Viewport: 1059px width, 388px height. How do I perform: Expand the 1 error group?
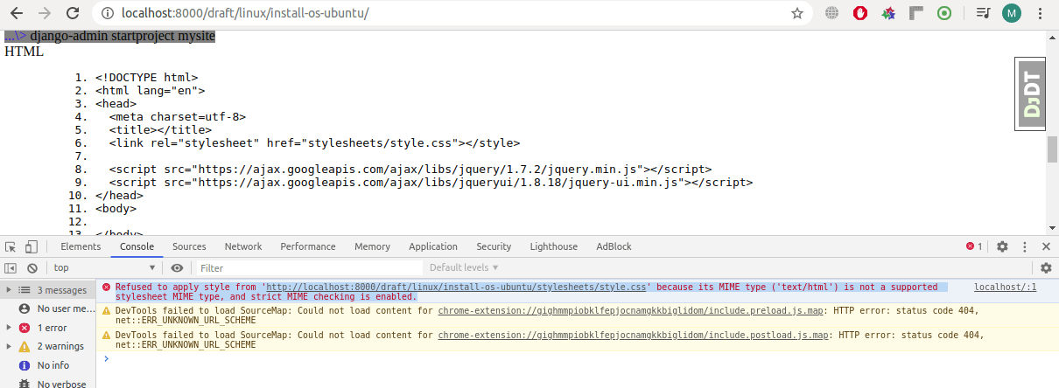tap(47, 328)
